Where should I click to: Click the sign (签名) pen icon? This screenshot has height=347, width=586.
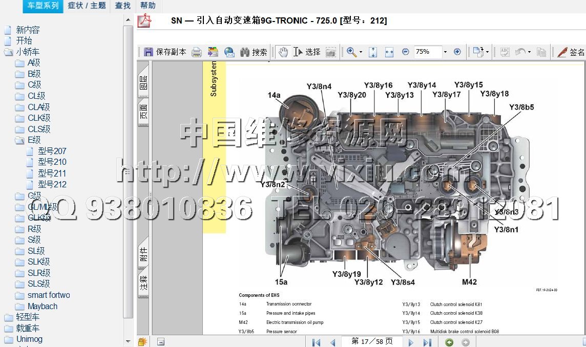tap(562, 52)
